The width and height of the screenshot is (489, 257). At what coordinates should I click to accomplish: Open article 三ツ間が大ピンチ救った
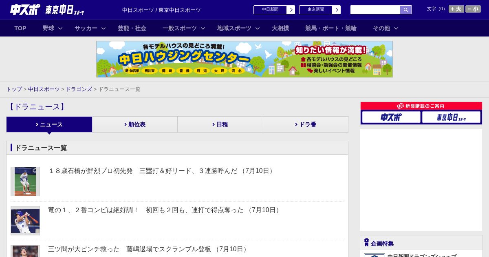[149, 249]
